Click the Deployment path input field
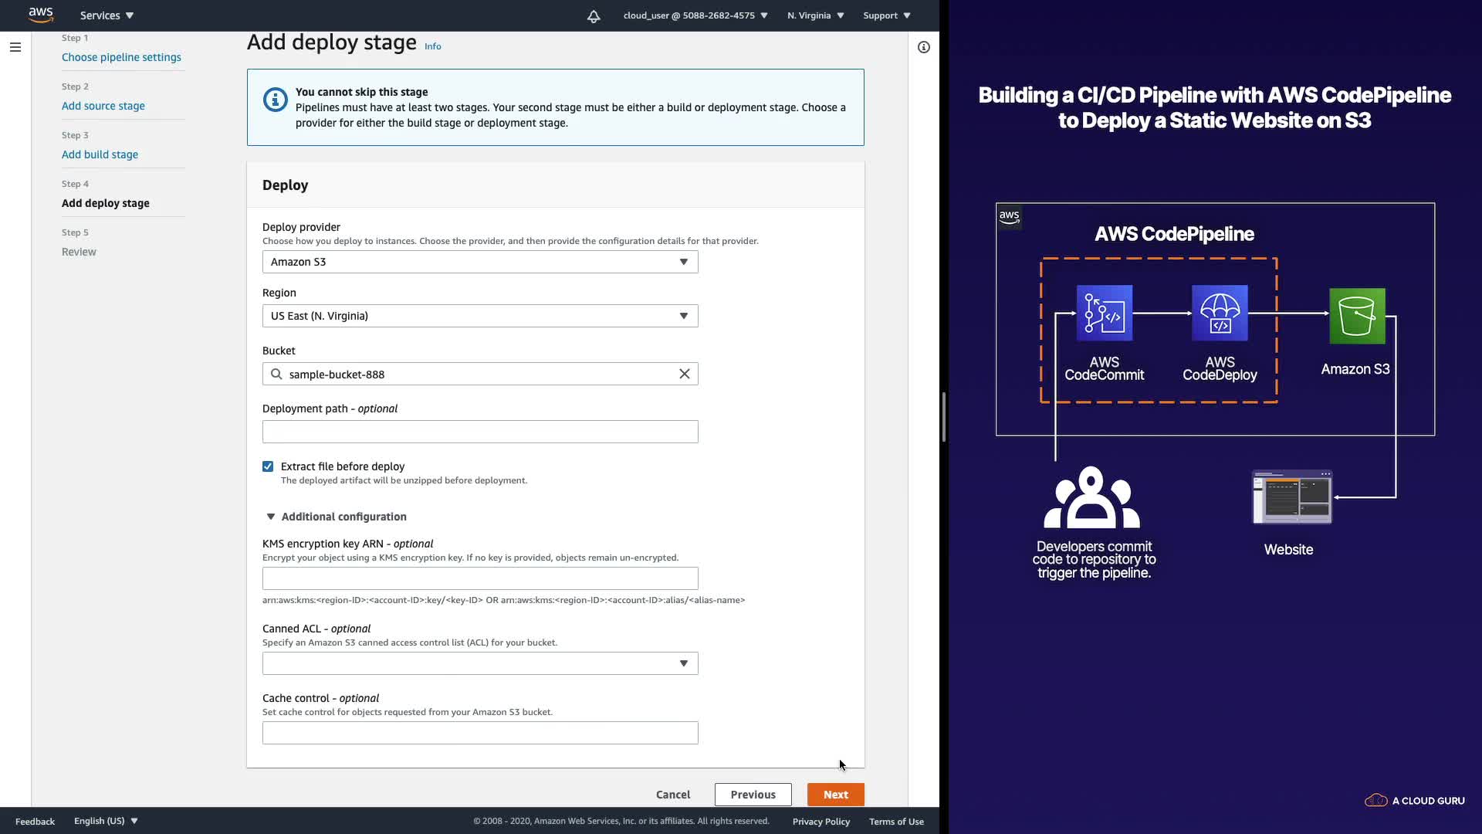Screen dimensions: 1482x834 [x=479, y=432]
